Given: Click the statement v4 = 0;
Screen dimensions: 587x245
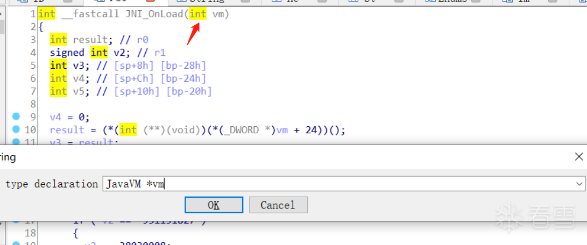Looking at the screenshot, I should click(x=69, y=117).
